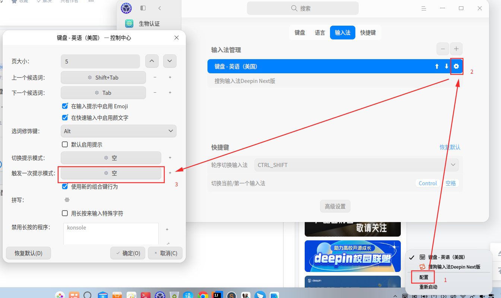
Task: Remove input method with minus button
Action: coord(443,49)
